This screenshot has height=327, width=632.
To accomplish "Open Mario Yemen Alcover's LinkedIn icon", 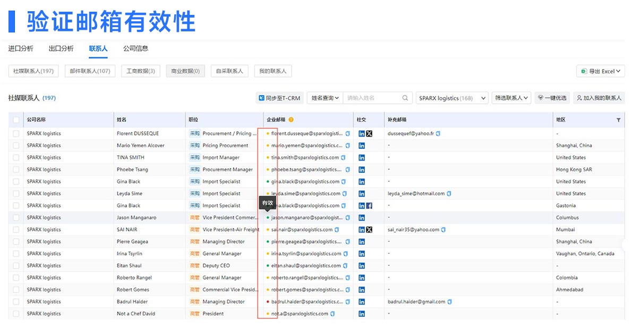I will click(362, 146).
